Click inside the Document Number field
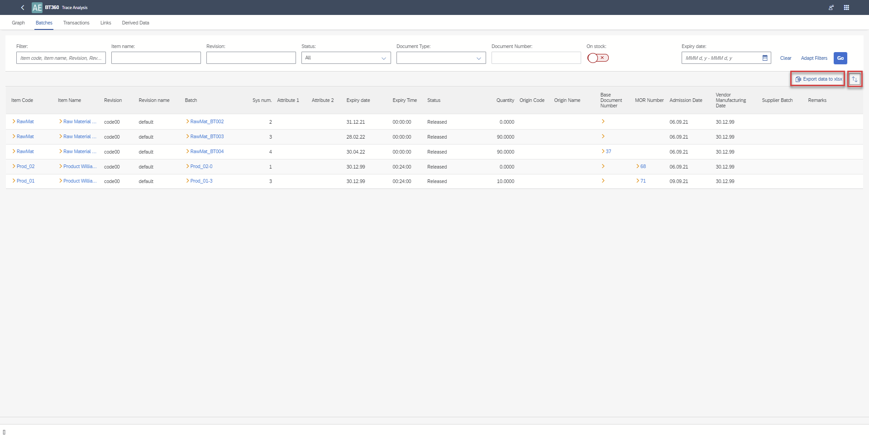The width and height of the screenshot is (869, 439). point(536,58)
